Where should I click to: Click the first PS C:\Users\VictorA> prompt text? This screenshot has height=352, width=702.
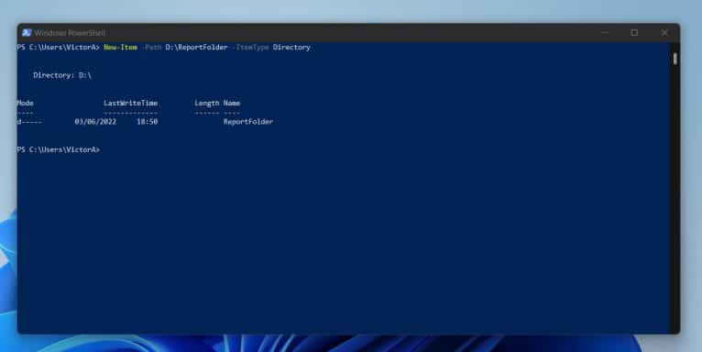(59, 47)
